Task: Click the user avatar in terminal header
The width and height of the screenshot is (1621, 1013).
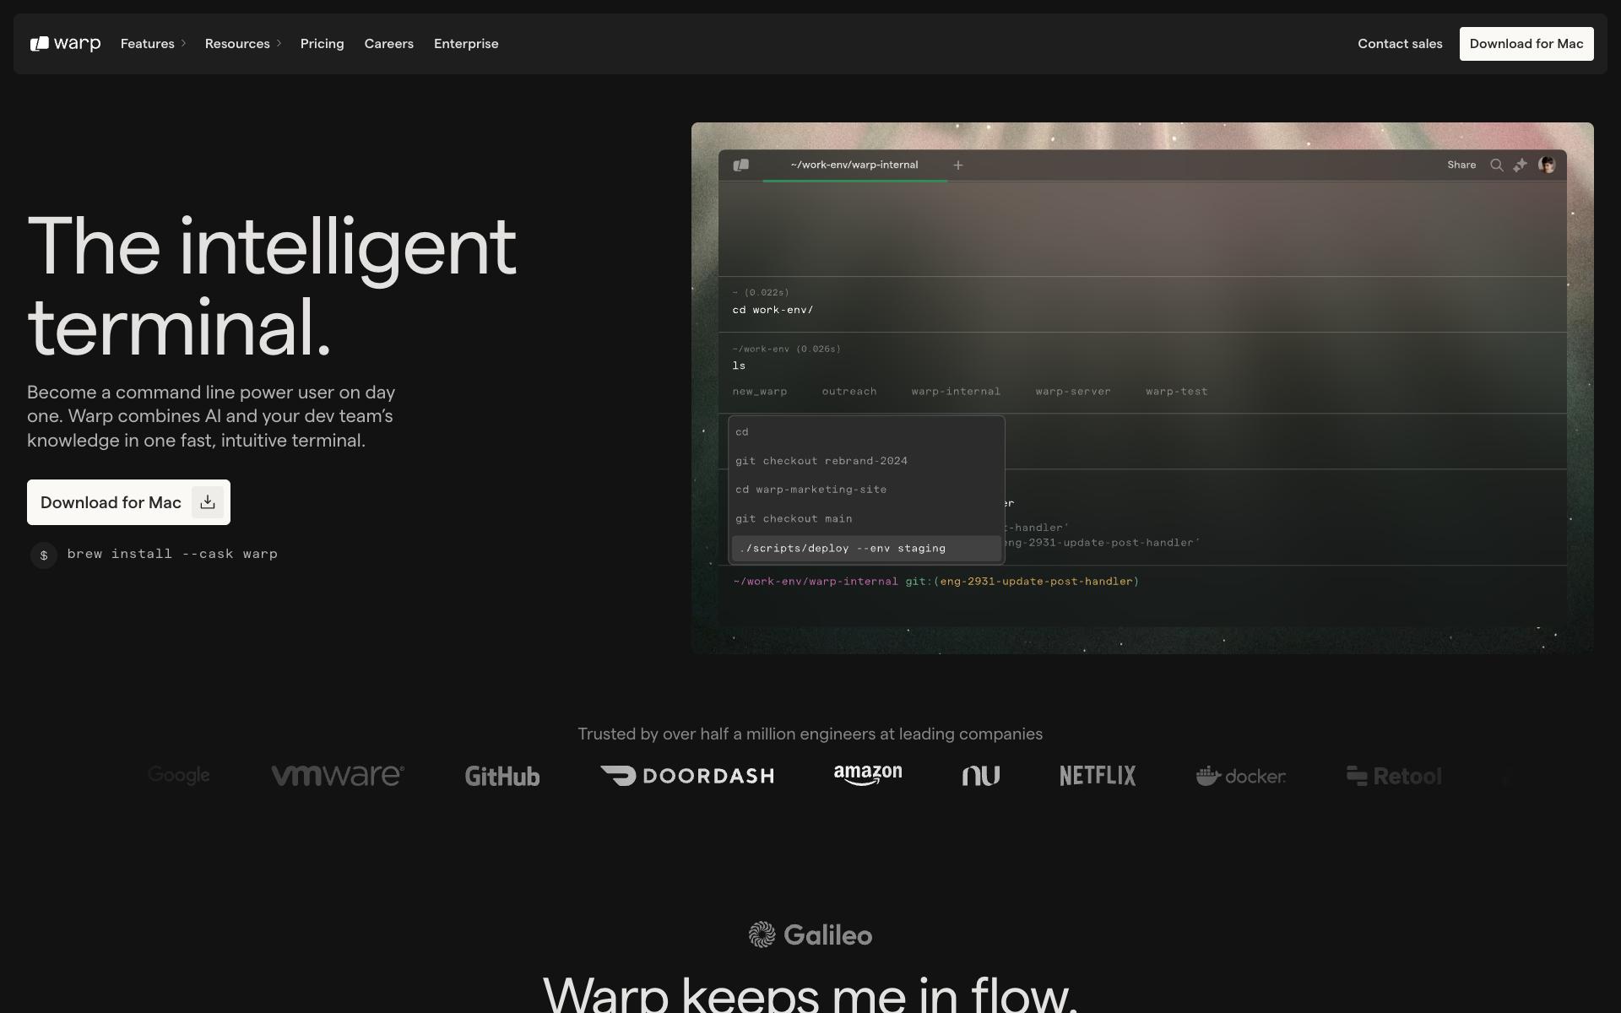Action: [x=1547, y=165]
